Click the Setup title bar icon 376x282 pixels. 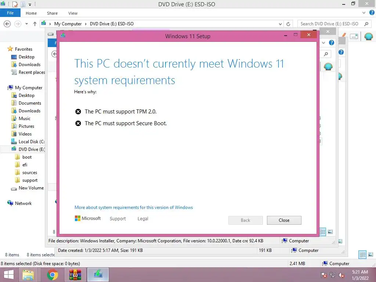tap(63, 36)
